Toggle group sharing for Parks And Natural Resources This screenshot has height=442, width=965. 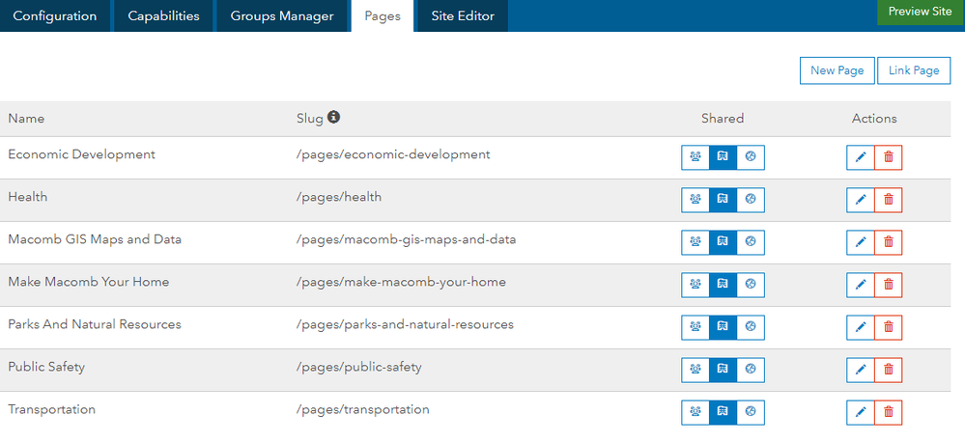point(695,327)
